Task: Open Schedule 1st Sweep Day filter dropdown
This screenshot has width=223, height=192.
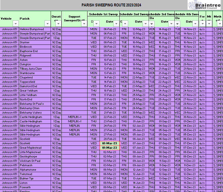Action: 96,23
